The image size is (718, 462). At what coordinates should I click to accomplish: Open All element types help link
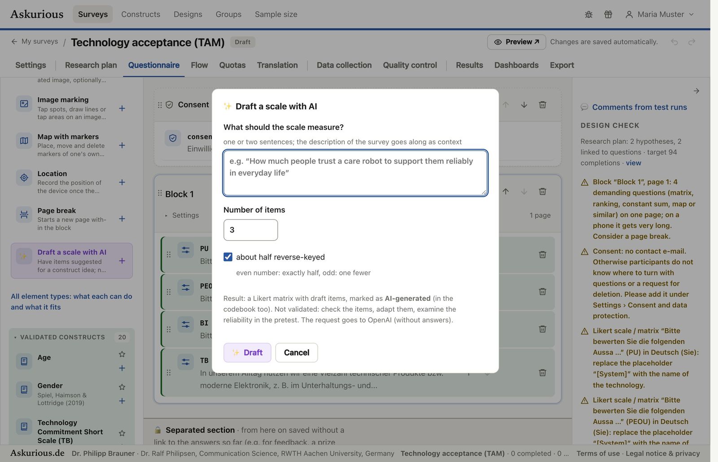[x=71, y=302]
